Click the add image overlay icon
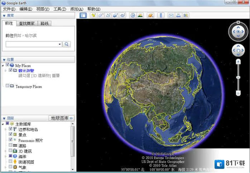The height and width of the screenshot is (173, 250). (x=115, y=15)
